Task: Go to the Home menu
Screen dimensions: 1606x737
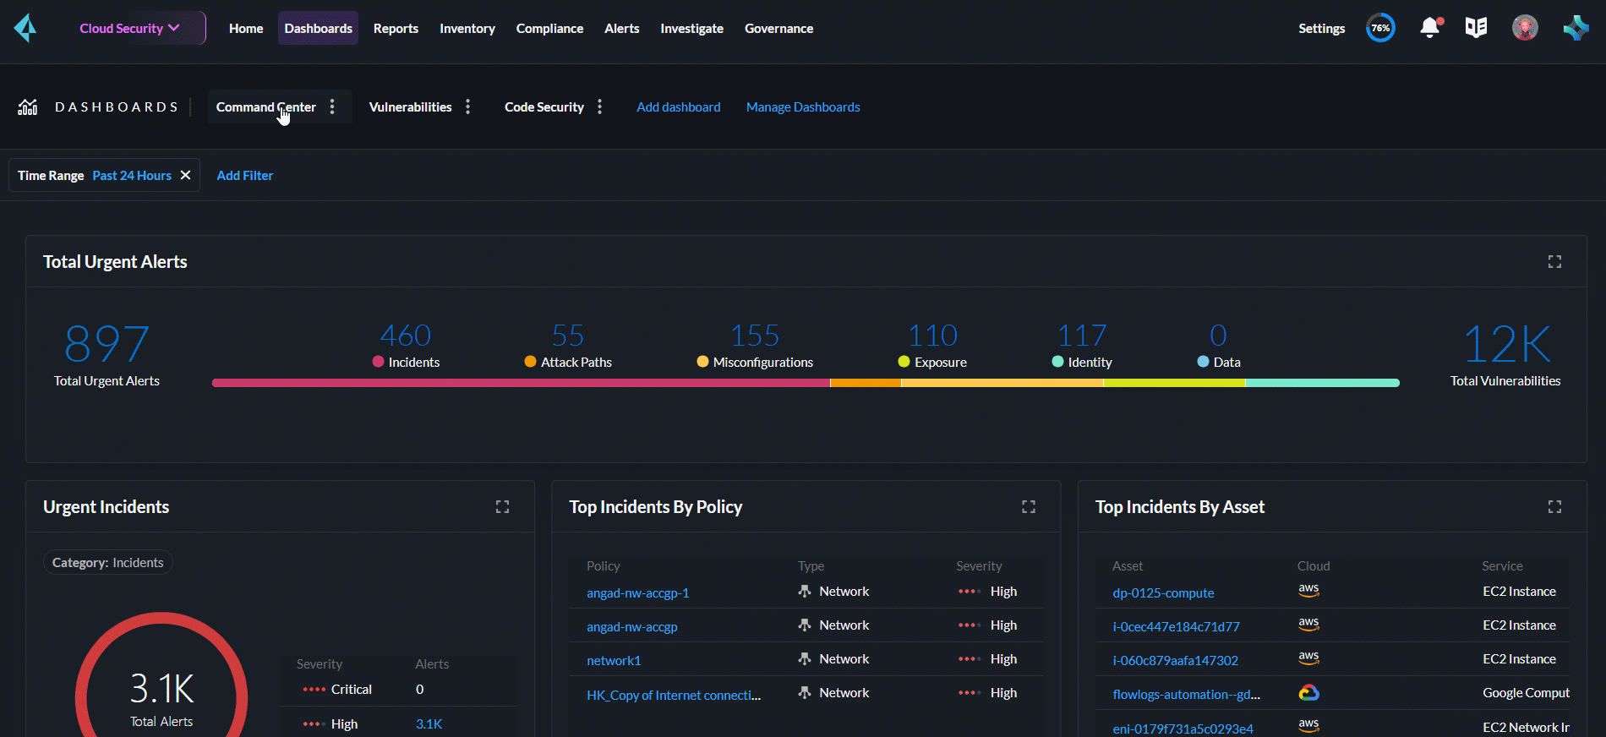Action: 246,28
